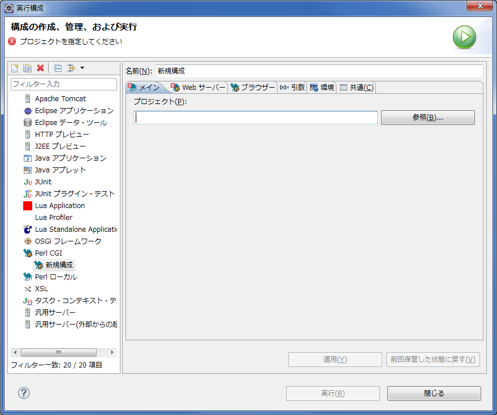This screenshot has height=415, width=497.
Task: Click the タスク・コンテキスト・テスト icon
Action: click(x=28, y=301)
